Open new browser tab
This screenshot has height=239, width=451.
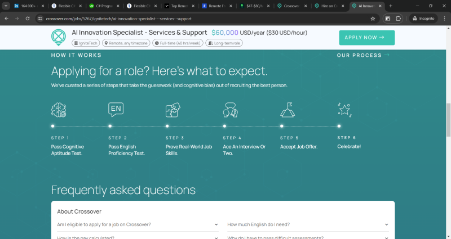click(391, 6)
